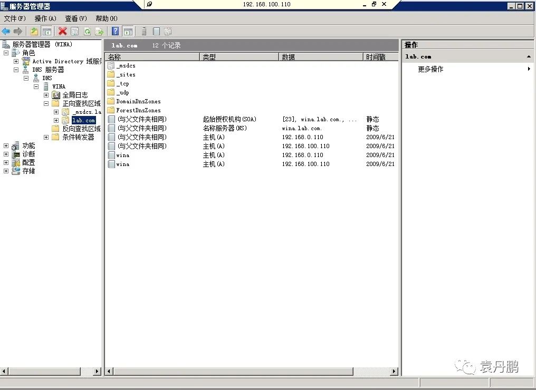Expand the 诊断 tree node
Viewport: 536px width, 390px height.
6,154
